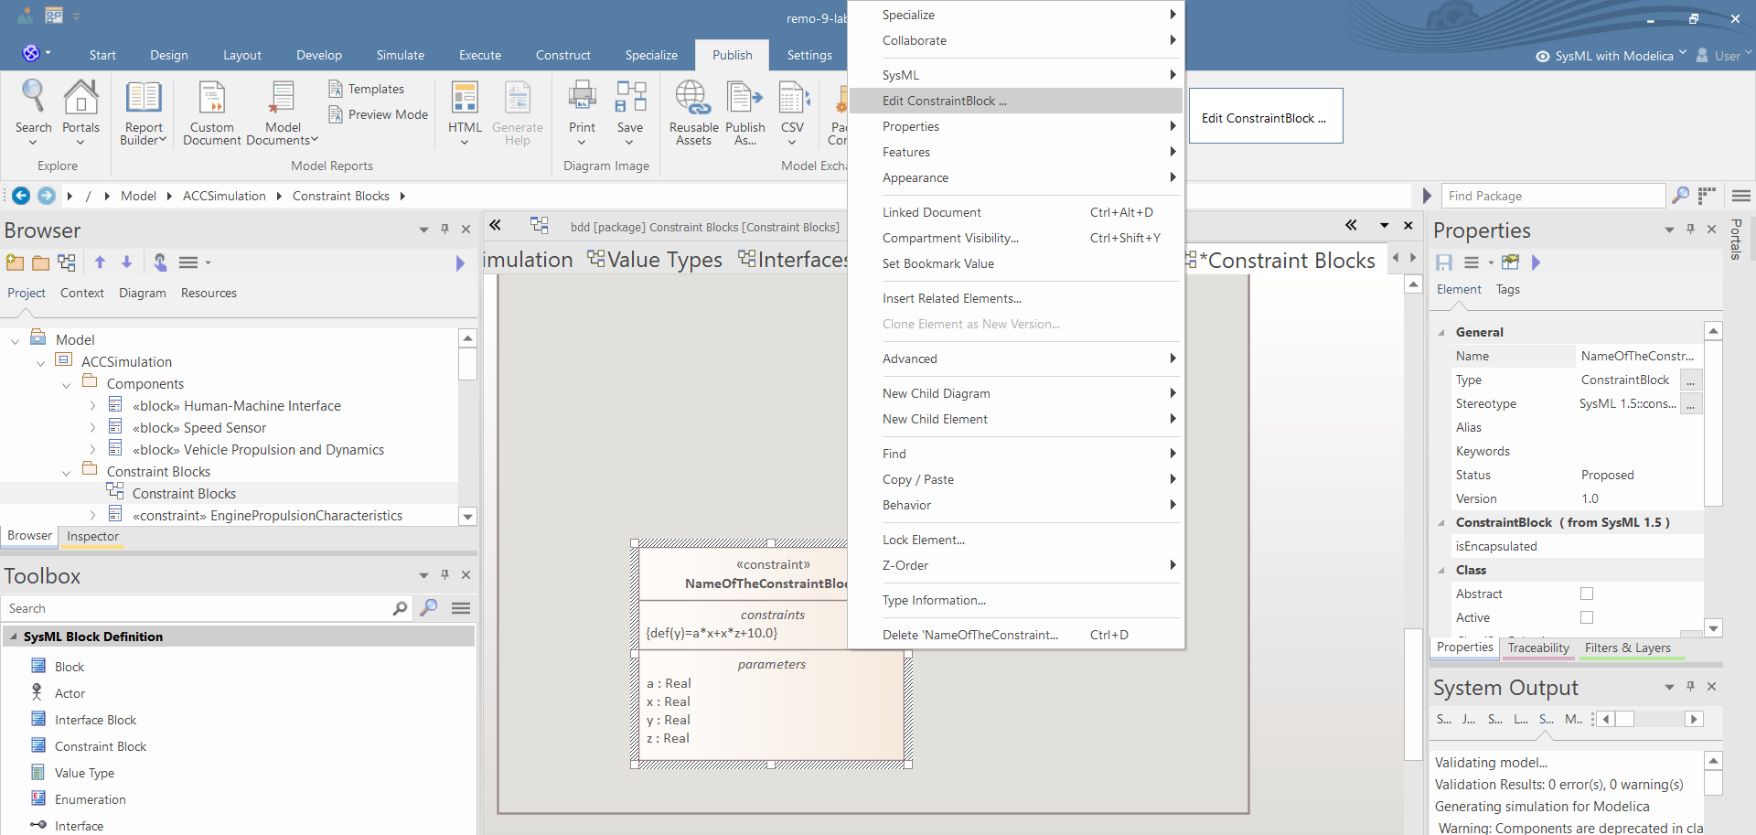Screen dimensions: 1756x835
Task: Click the Toolbox Search field
Action: point(197,608)
